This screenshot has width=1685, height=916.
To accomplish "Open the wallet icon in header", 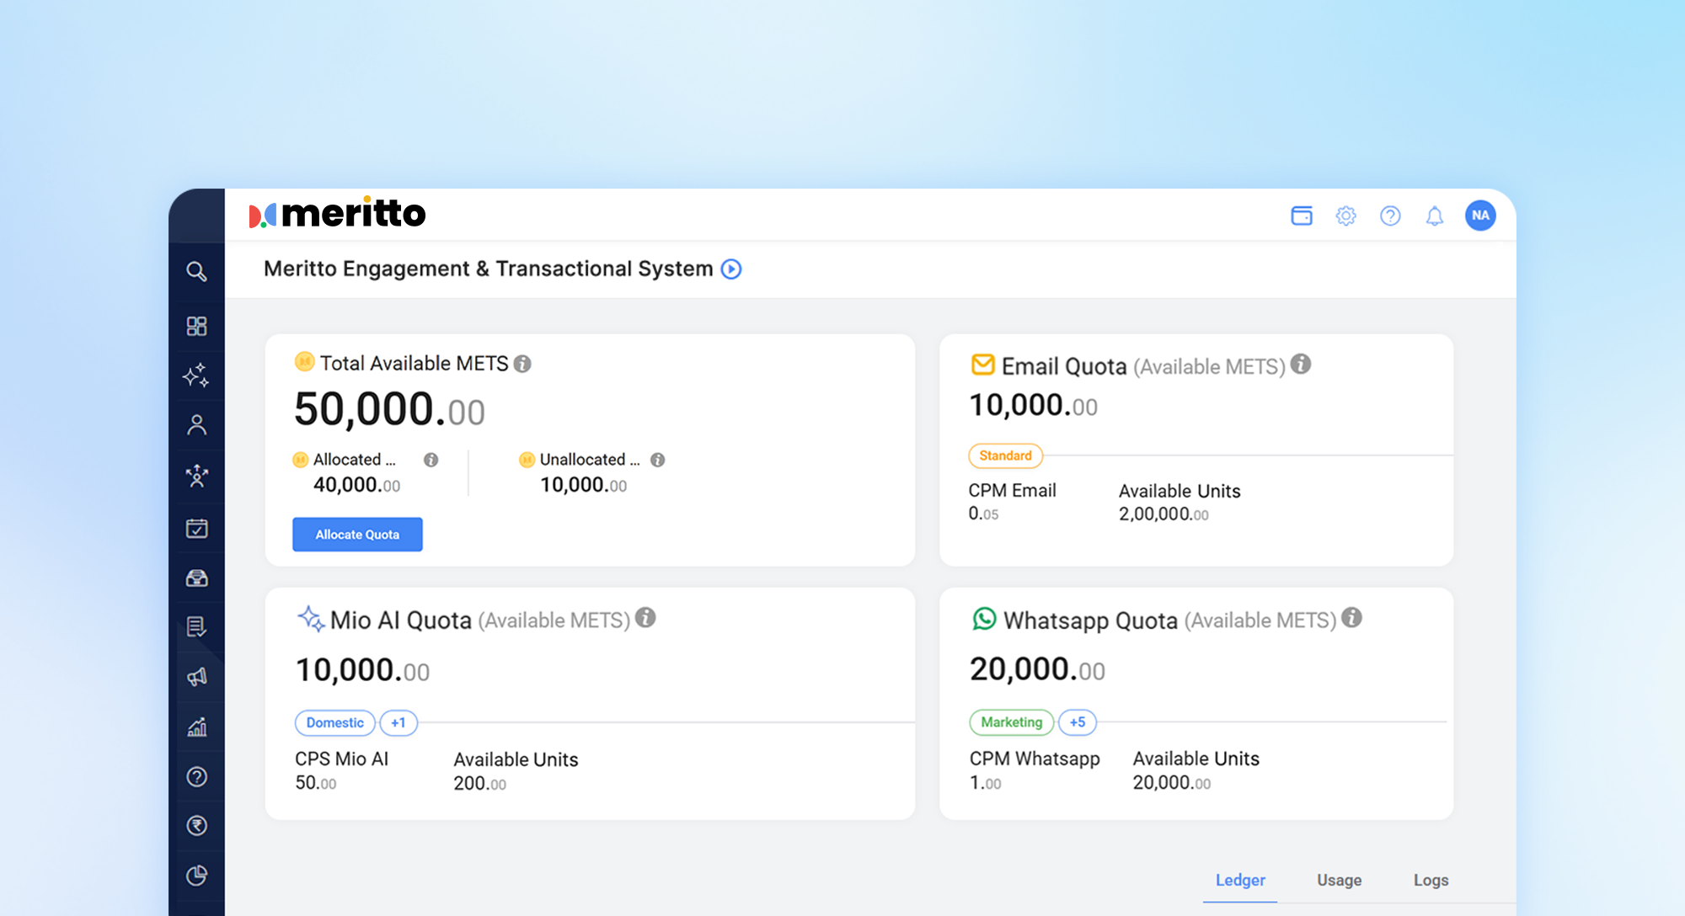I will coord(1302,216).
